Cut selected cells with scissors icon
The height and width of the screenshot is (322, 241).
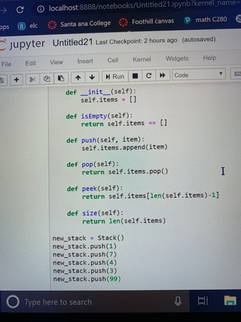click(x=33, y=79)
